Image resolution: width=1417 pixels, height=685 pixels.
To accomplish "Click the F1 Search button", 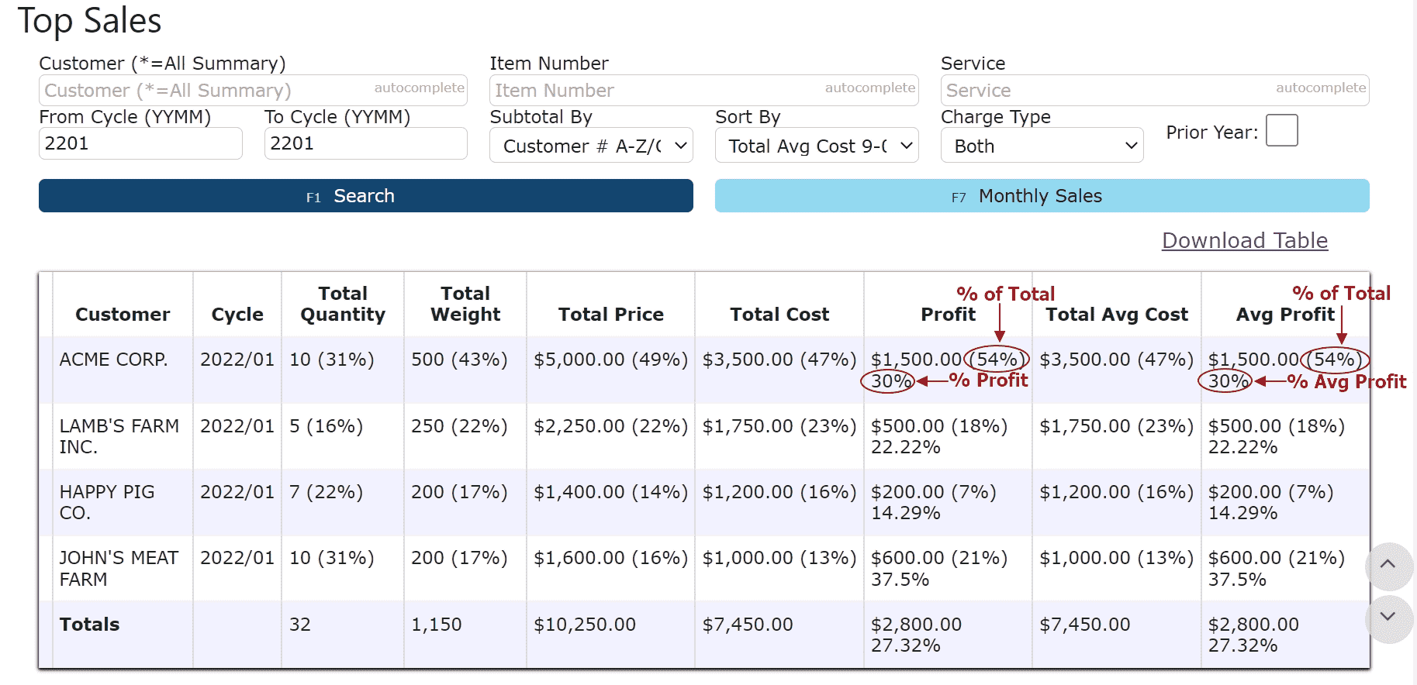I will click(366, 196).
